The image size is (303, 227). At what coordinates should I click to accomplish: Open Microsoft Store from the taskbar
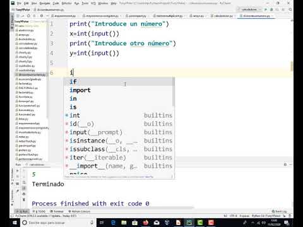(x=134, y=223)
